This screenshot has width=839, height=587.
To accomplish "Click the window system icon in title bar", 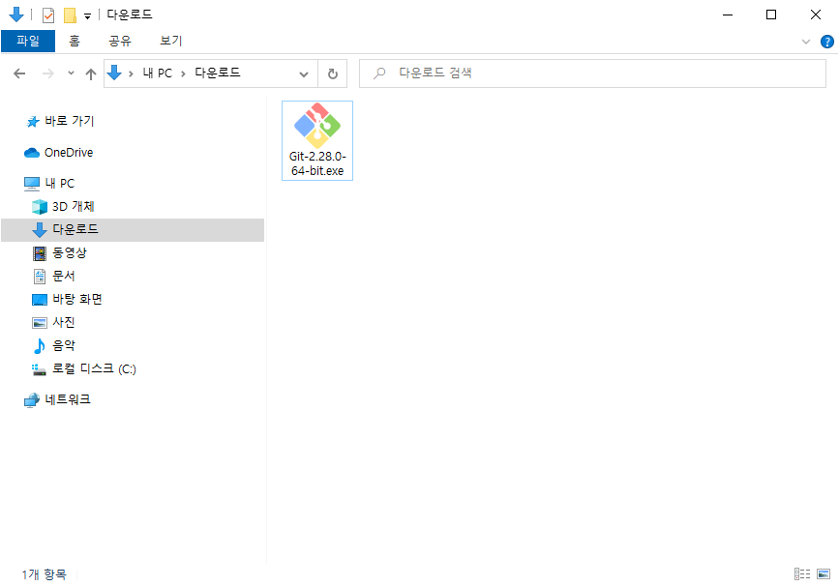I will click(x=16, y=15).
